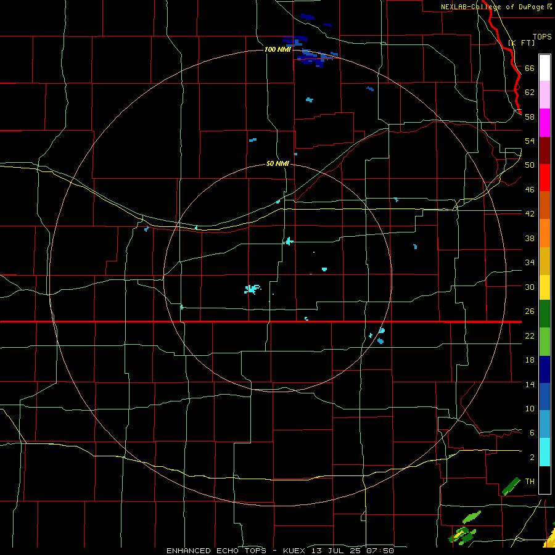The height and width of the screenshot is (555, 555).
Task: Click the 26 legend value
Action: 530,311
